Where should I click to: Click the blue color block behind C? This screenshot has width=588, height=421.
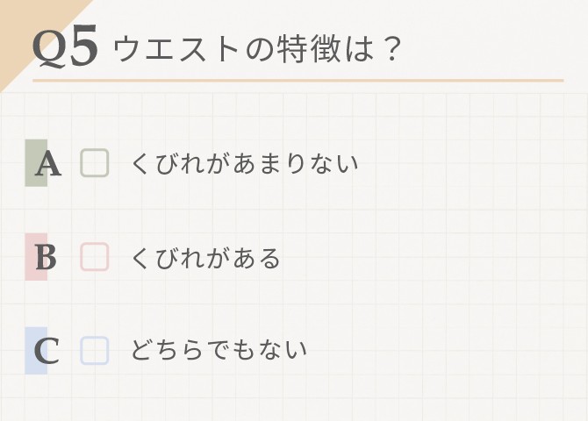[x=36, y=351]
